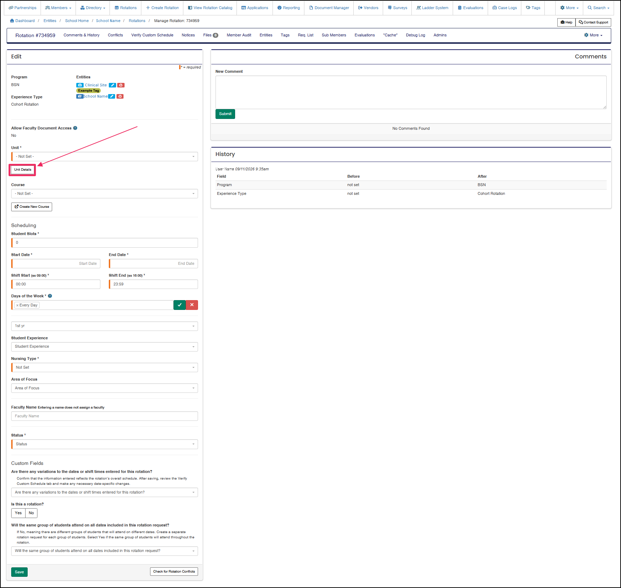The width and height of the screenshot is (621, 588).
Task: Remove the Clinical Site entity with red icon
Action: click(121, 85)
